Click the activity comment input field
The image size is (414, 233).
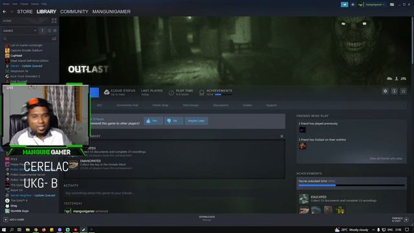174,194
